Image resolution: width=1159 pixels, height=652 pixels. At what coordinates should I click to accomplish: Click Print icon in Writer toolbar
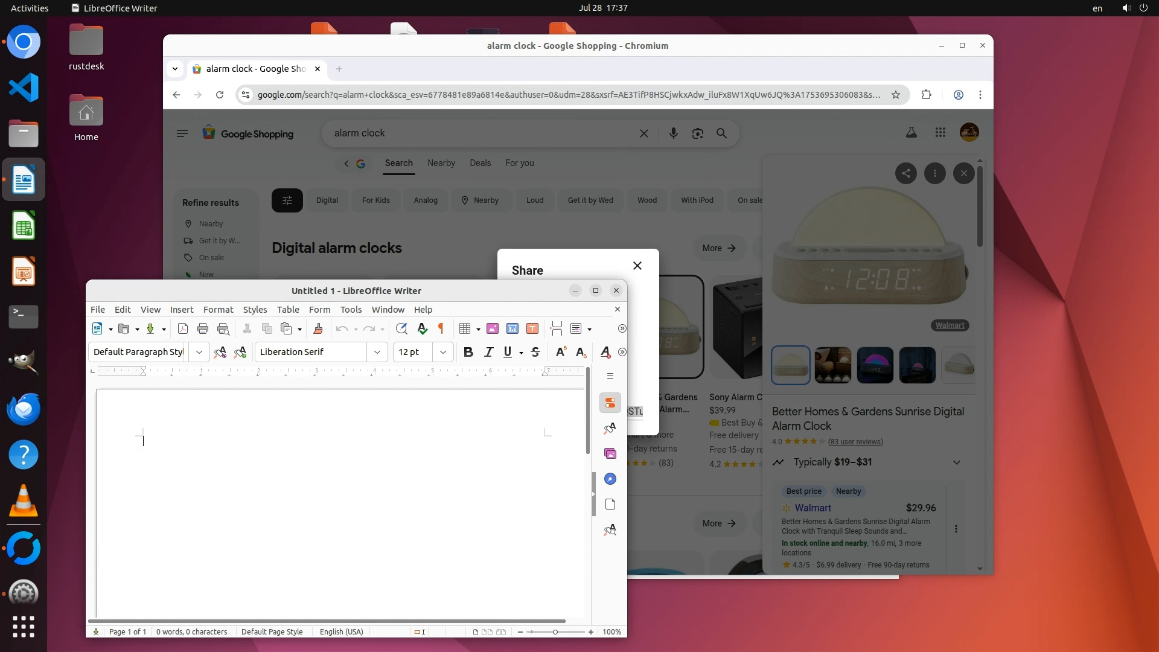[203, 328]
